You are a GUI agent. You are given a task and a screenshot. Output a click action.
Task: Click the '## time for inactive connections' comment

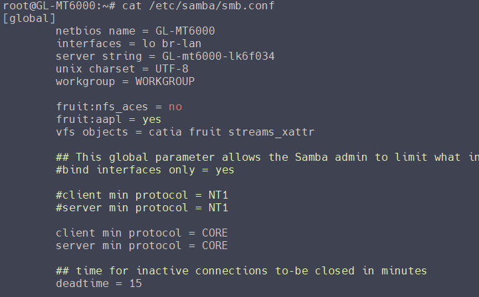point(241,271)
